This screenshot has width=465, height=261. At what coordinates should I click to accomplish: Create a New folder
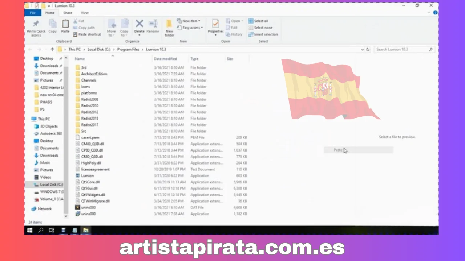[x=169, y=28]
